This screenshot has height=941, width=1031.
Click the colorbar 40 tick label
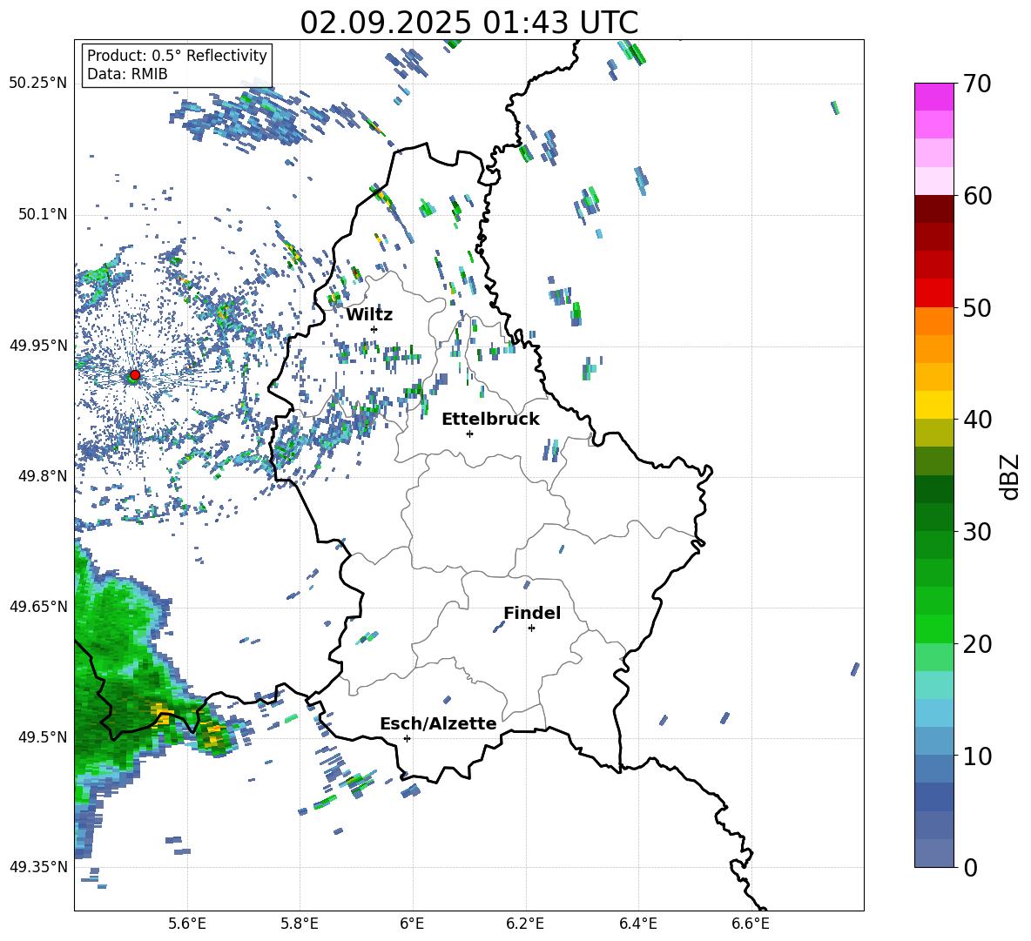coord(977,420)
